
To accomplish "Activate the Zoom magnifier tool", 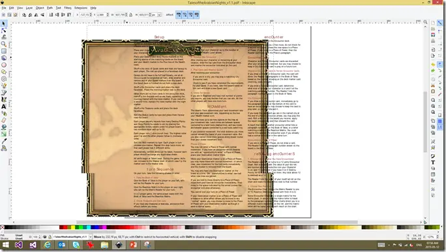I will click(x=4, y=44).
